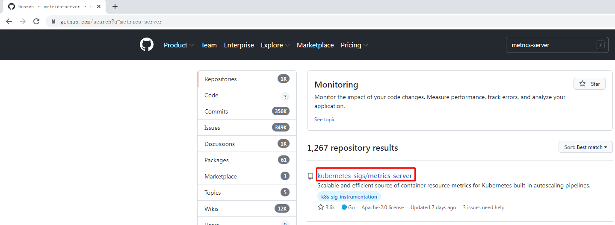Open the Enterprise page
Viewport: 615px width, 225px height.
point(239,45)
